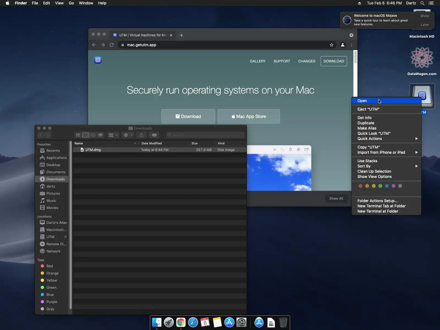Click Show All in the downloads bar
This screenshot has width=440, height=330.
pos(336,199)
